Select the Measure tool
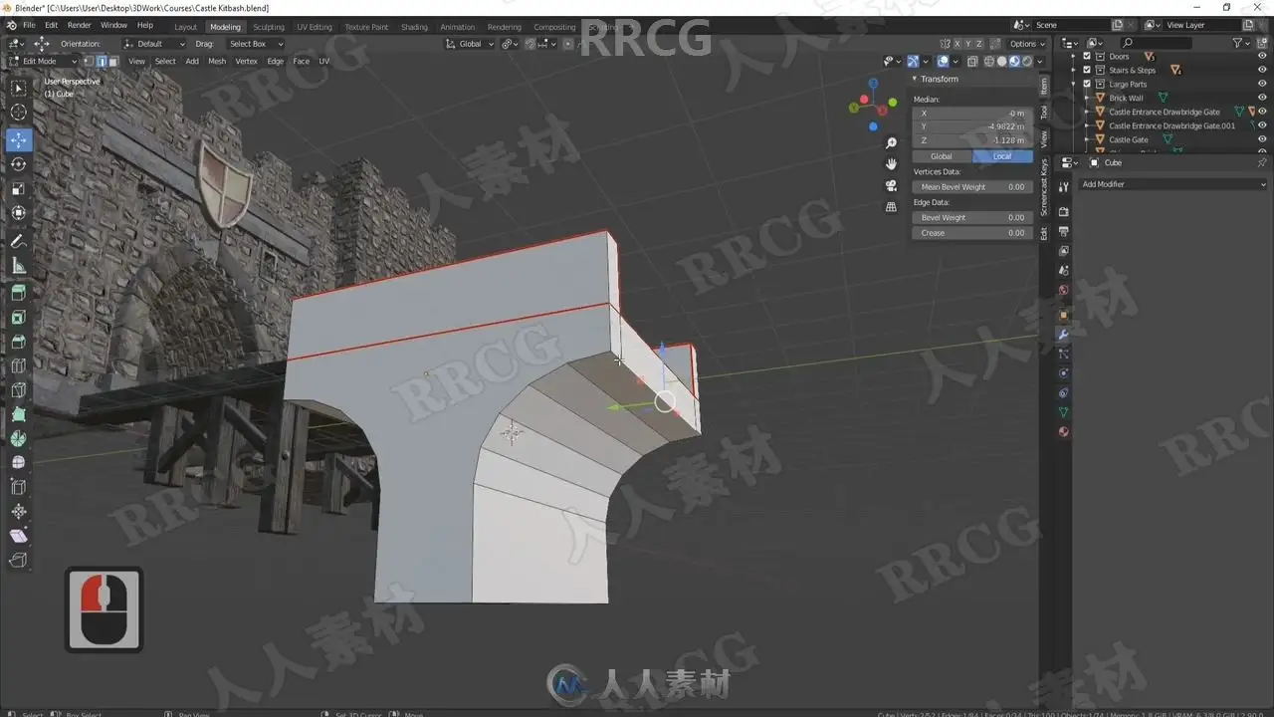The height and width of the screenshot is (717, 1274). point(19,266)
